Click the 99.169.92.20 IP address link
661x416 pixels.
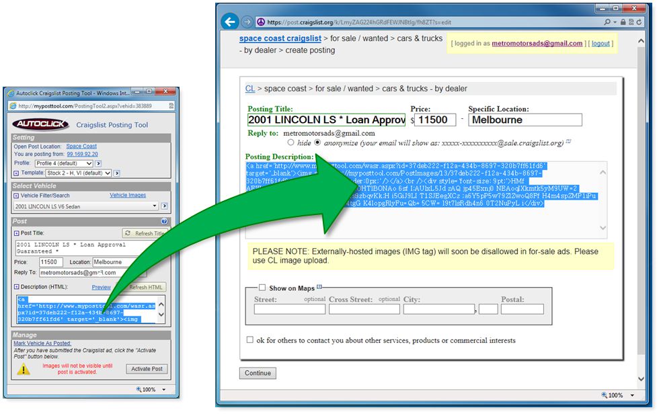82,155
